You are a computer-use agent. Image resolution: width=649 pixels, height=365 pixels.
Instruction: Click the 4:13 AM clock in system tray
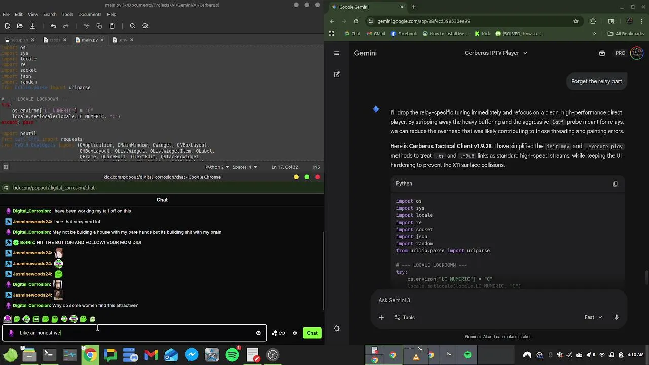click(635, 355)
